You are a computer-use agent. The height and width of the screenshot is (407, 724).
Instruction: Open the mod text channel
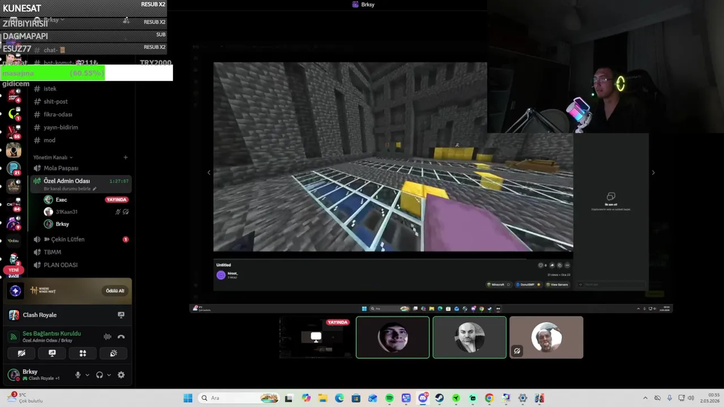point(81,140)
